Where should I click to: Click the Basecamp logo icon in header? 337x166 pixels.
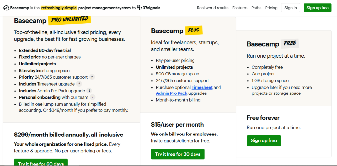(x=6, y=8)
